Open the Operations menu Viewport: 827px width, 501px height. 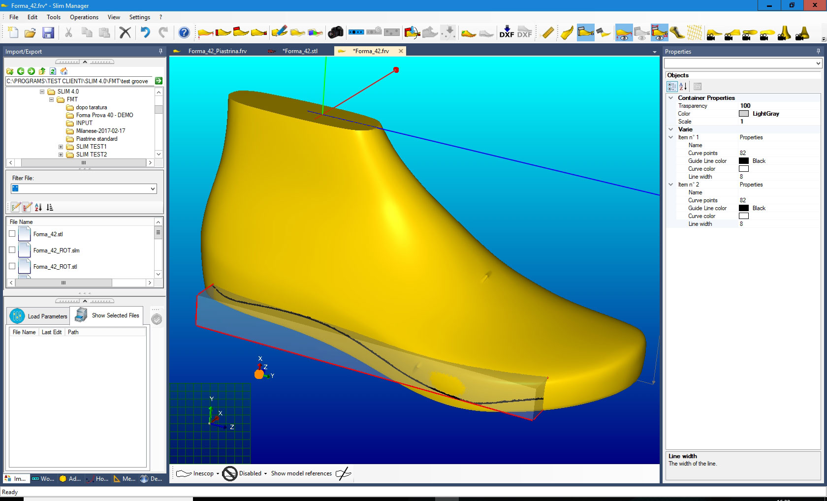[x=84, y=17]
